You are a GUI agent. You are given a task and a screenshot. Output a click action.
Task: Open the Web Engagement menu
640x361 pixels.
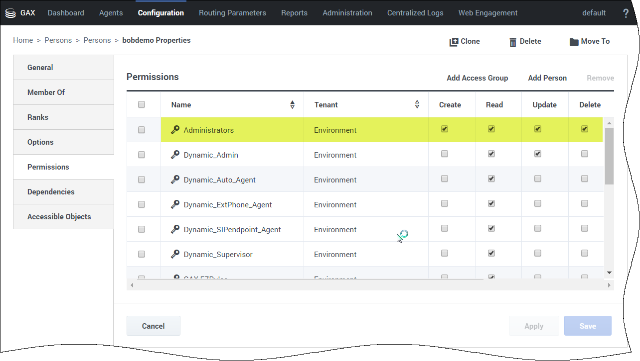pos(488,13)
